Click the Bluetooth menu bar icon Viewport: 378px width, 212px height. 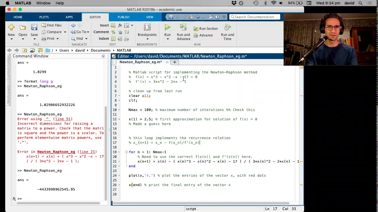[265, 3]
